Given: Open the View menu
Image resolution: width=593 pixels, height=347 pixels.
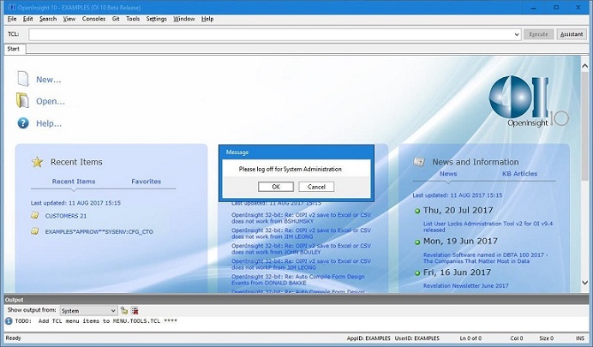Looking at the screenshot, I should pyautogui.click(x=69, y=19).
